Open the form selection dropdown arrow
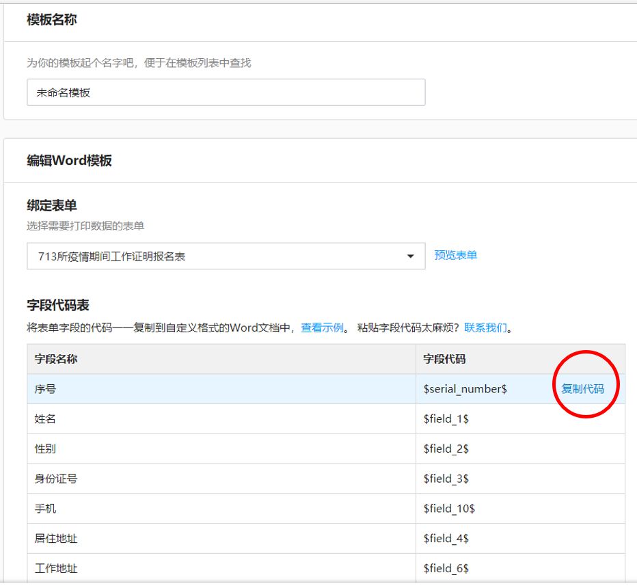Screen dimensions: 637x588 [x=410, y=254]
